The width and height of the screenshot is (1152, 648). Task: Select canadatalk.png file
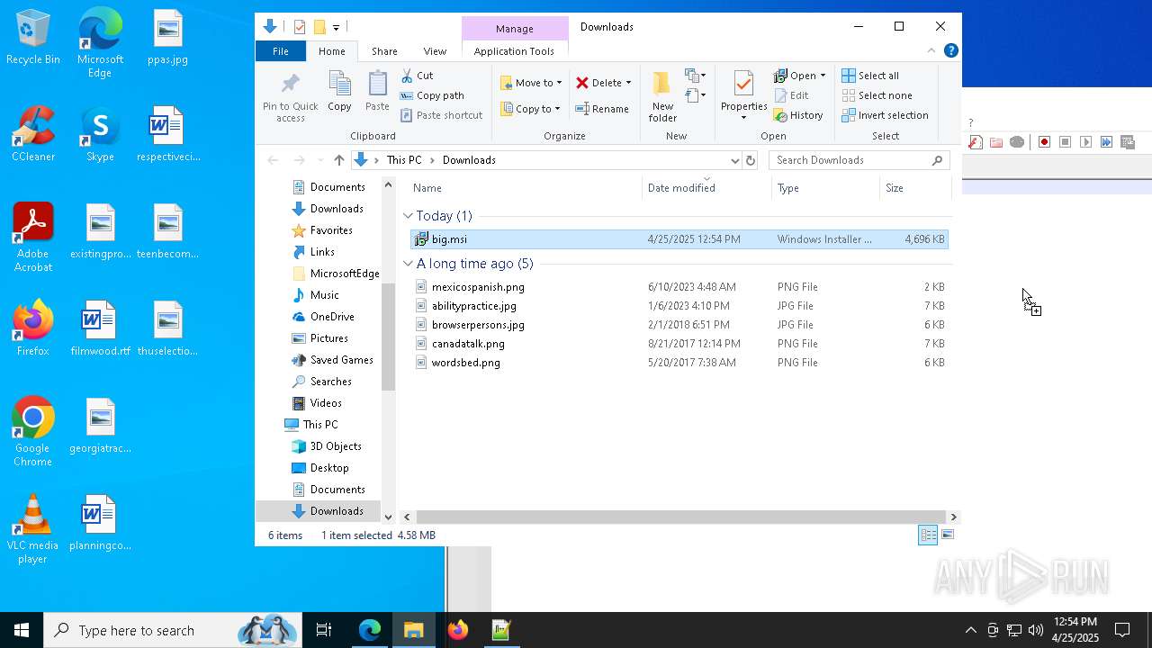(x=679, y=344)
